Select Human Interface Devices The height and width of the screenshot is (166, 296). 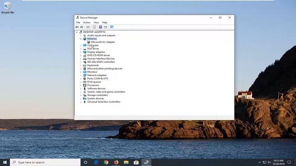101,59
